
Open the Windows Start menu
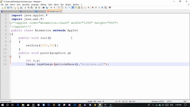2,105
